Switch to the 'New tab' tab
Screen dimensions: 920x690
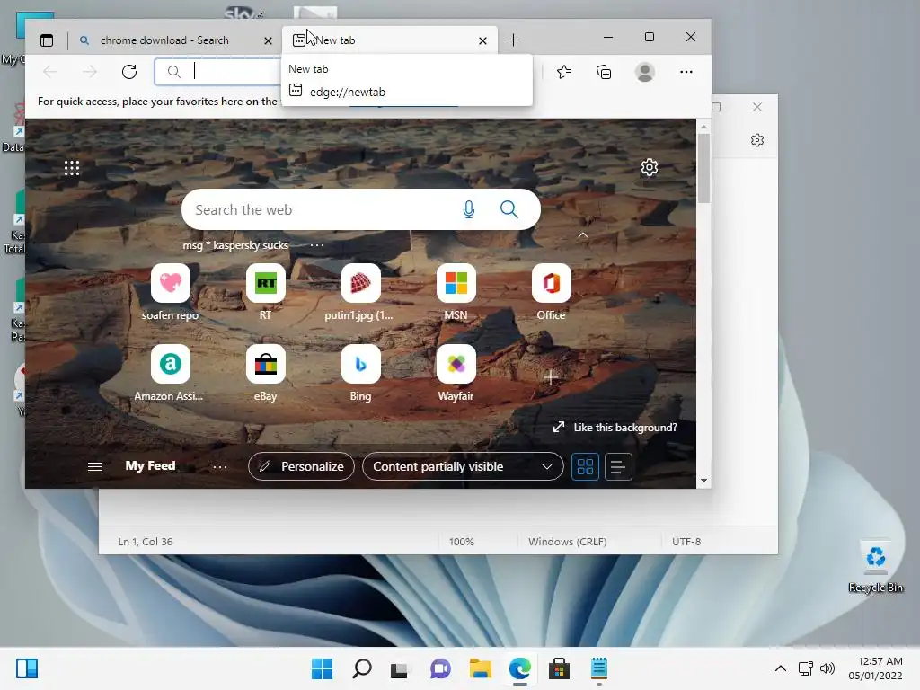[x=390, y=40]
